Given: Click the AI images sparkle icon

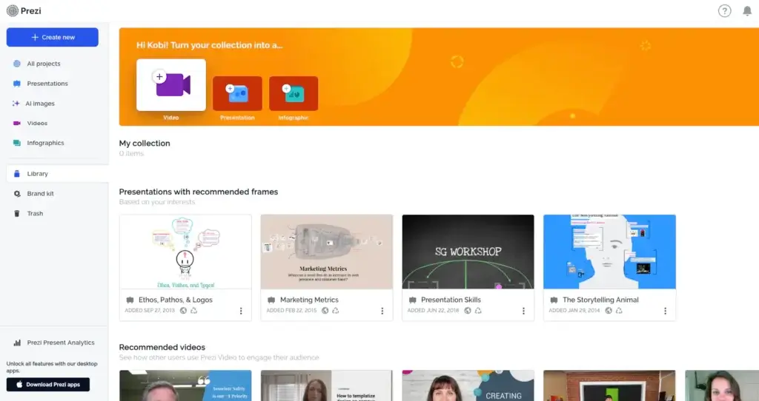Looking at the screenshot, I should (x=16, y=104).
